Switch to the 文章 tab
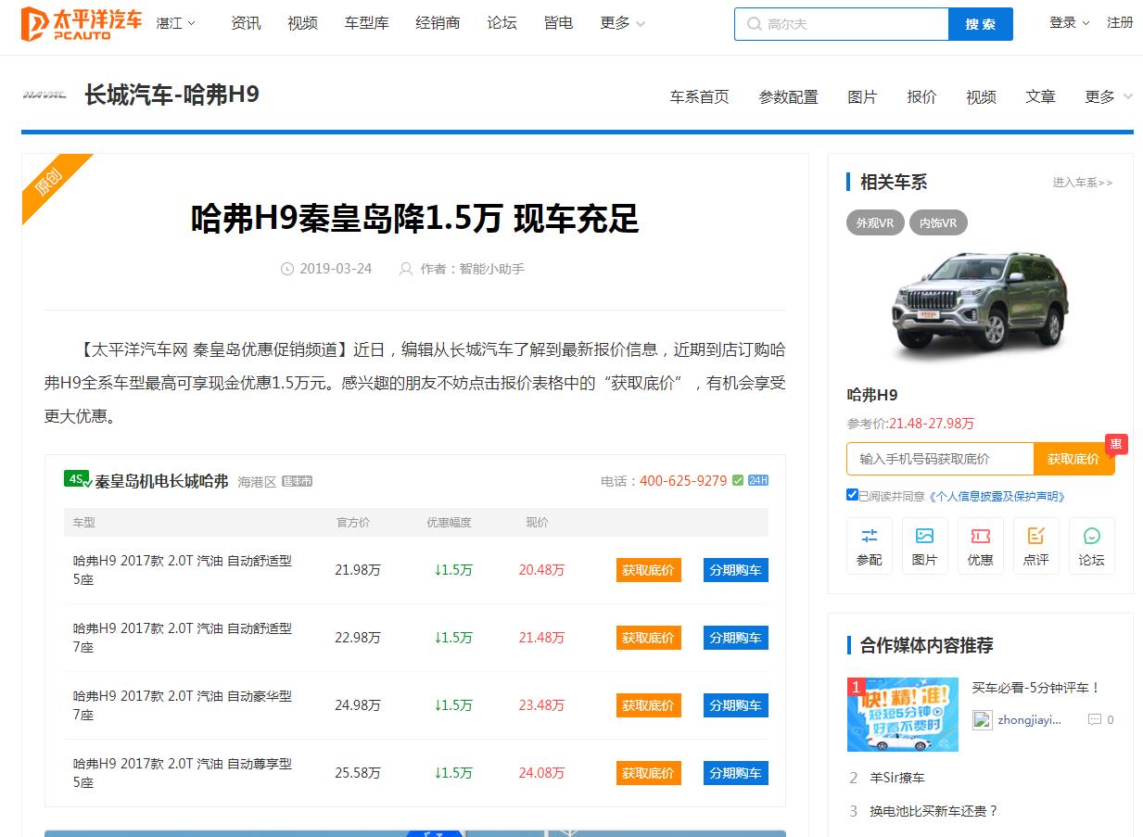 tap(1040, 96)
